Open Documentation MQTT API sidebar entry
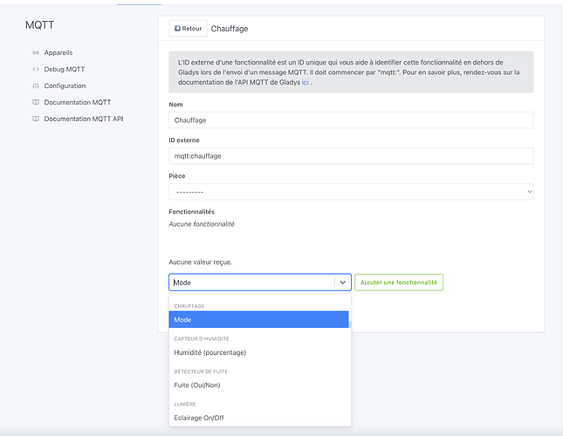The image size is (563, 436). pos(84,119)
